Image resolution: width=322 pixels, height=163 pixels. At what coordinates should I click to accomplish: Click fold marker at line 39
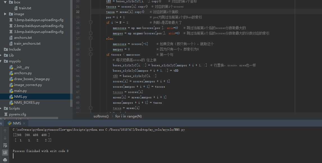click(91, 49)
